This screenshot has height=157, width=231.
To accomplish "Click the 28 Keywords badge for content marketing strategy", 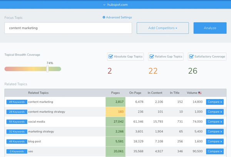I will 17,112.
